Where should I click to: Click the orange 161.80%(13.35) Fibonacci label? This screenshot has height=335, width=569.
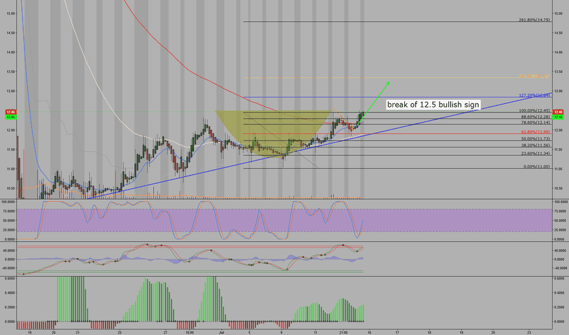tap(534, 76)
